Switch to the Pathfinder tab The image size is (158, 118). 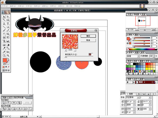tap(19, 97)
